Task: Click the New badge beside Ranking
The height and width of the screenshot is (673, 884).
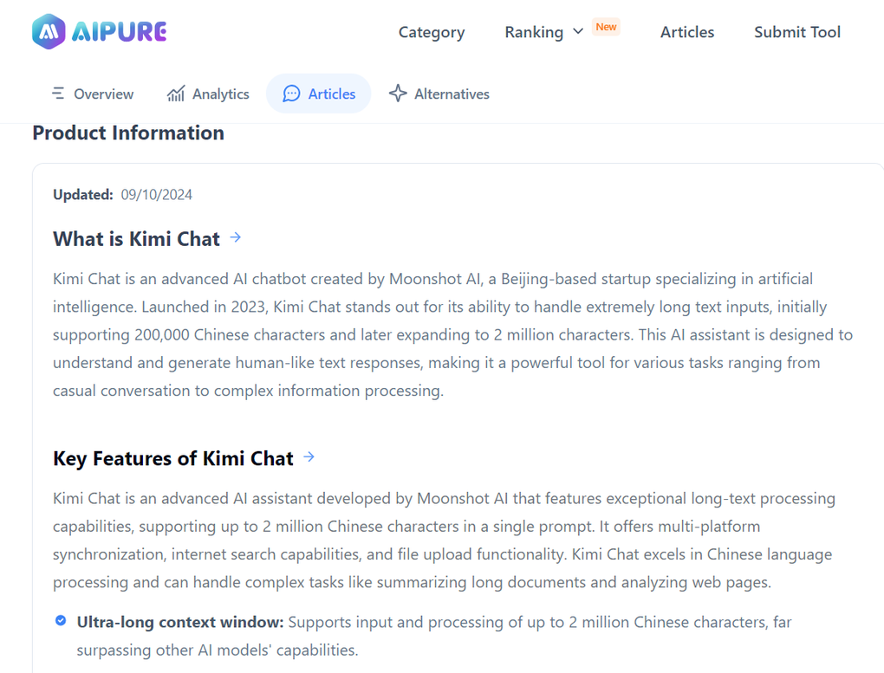Action: [x=606, y=27]
